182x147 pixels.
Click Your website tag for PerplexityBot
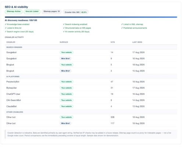(x=67, y=82)
